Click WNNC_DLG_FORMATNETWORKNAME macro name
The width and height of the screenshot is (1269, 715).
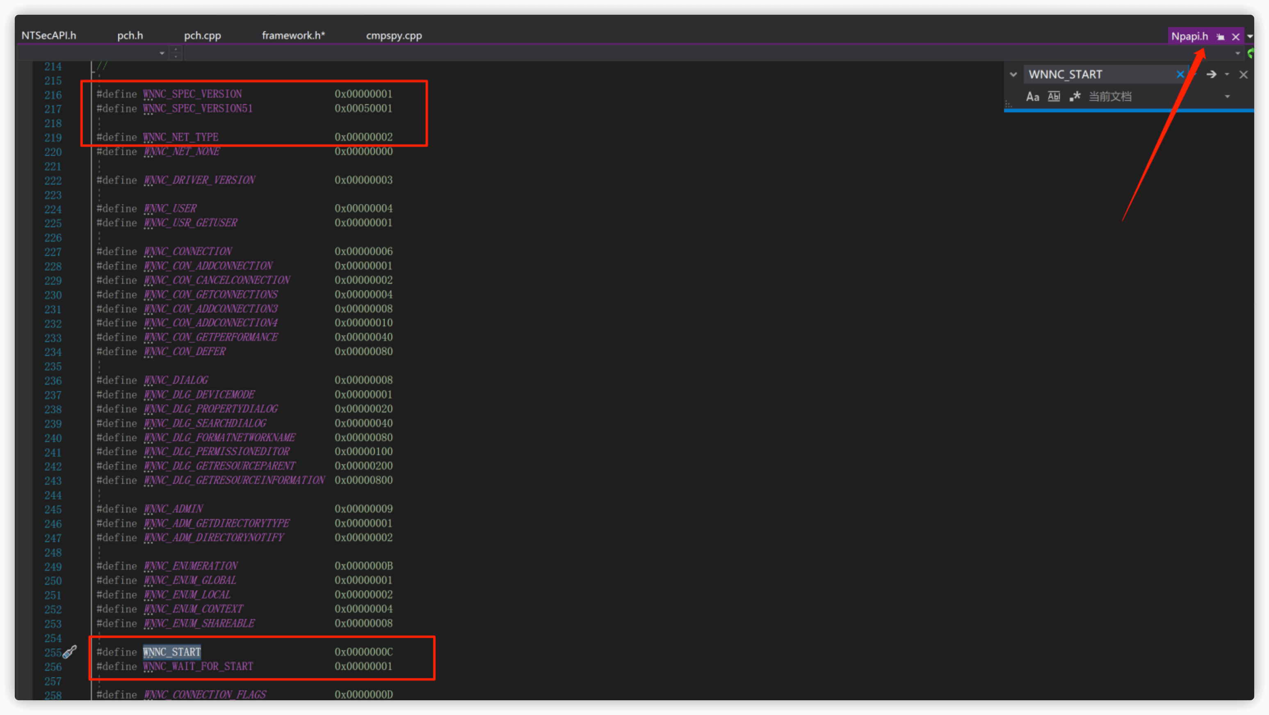(x=219, y=437)
